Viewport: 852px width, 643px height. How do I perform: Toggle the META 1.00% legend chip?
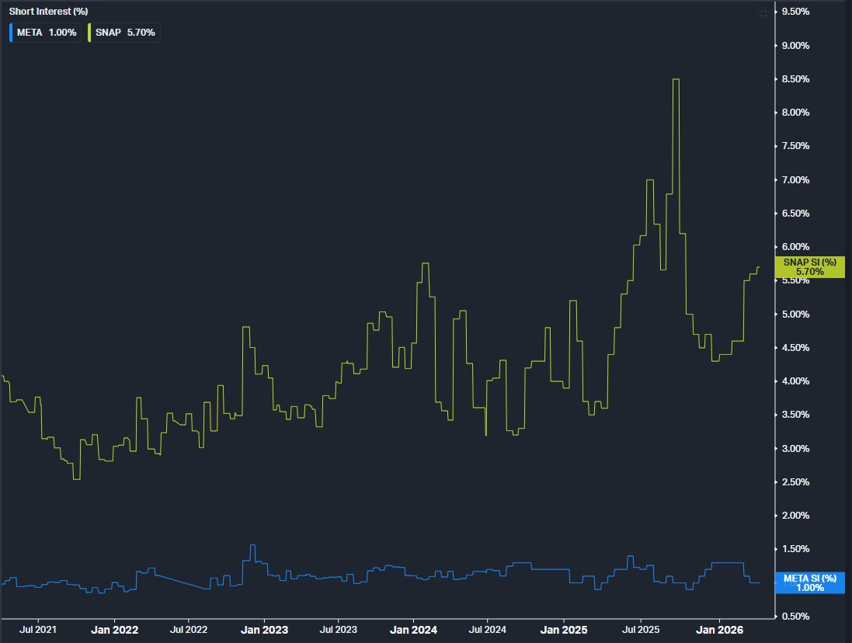click(x=46, y=33)
